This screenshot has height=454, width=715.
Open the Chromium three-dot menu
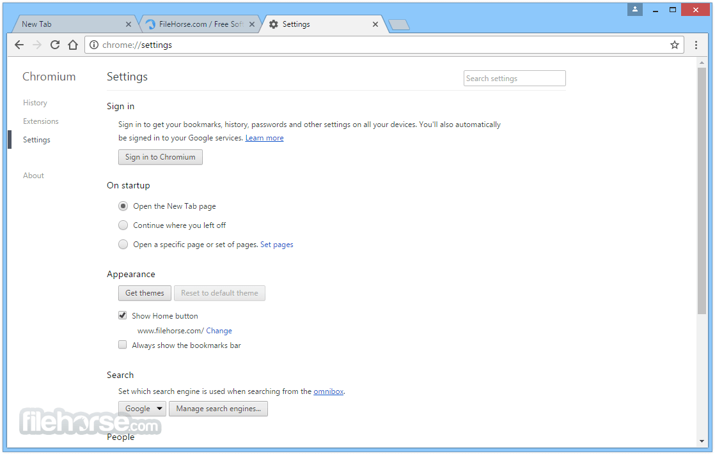(696, 45)
